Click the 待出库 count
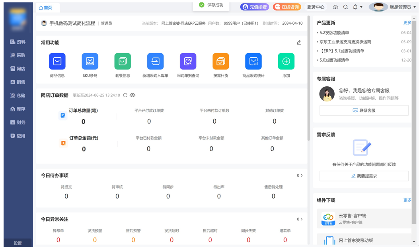The width and height of the screenshot is (419, 251). click(x=219, y=196)
